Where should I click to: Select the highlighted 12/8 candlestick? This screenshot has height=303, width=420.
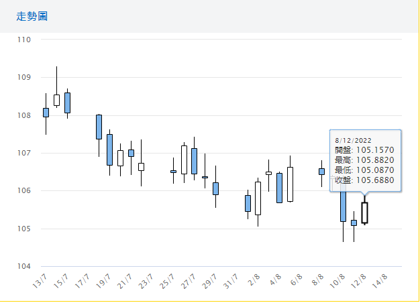pos(364,213)
